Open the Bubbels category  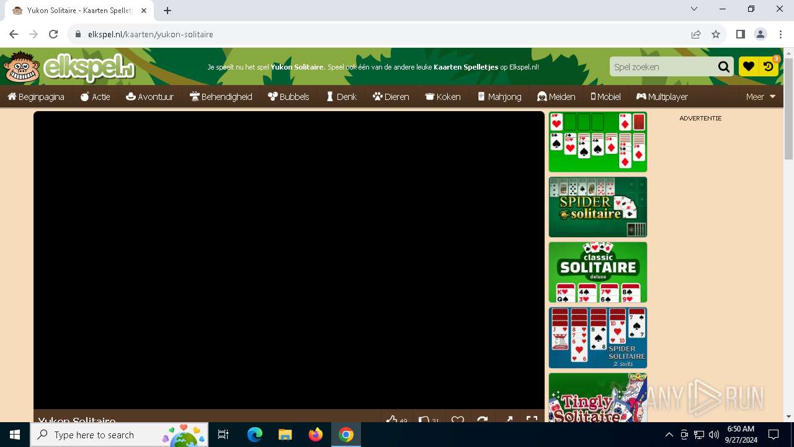click(x=288, y=97)
